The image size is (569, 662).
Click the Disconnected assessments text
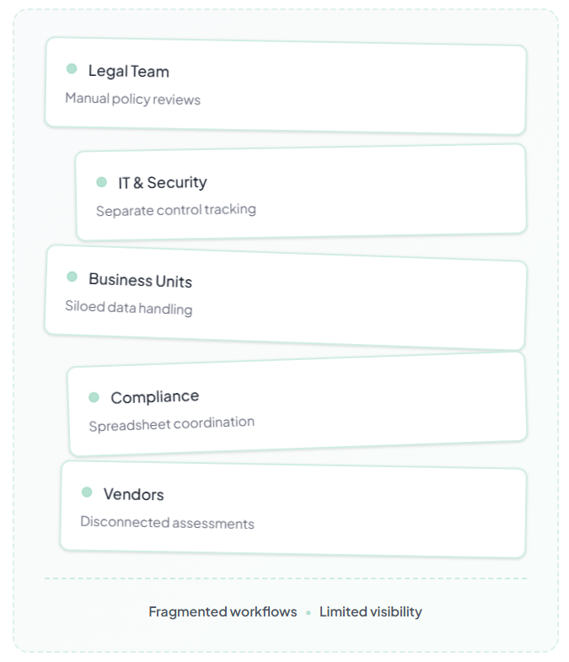pyautogui.click(x=167, y=523)
